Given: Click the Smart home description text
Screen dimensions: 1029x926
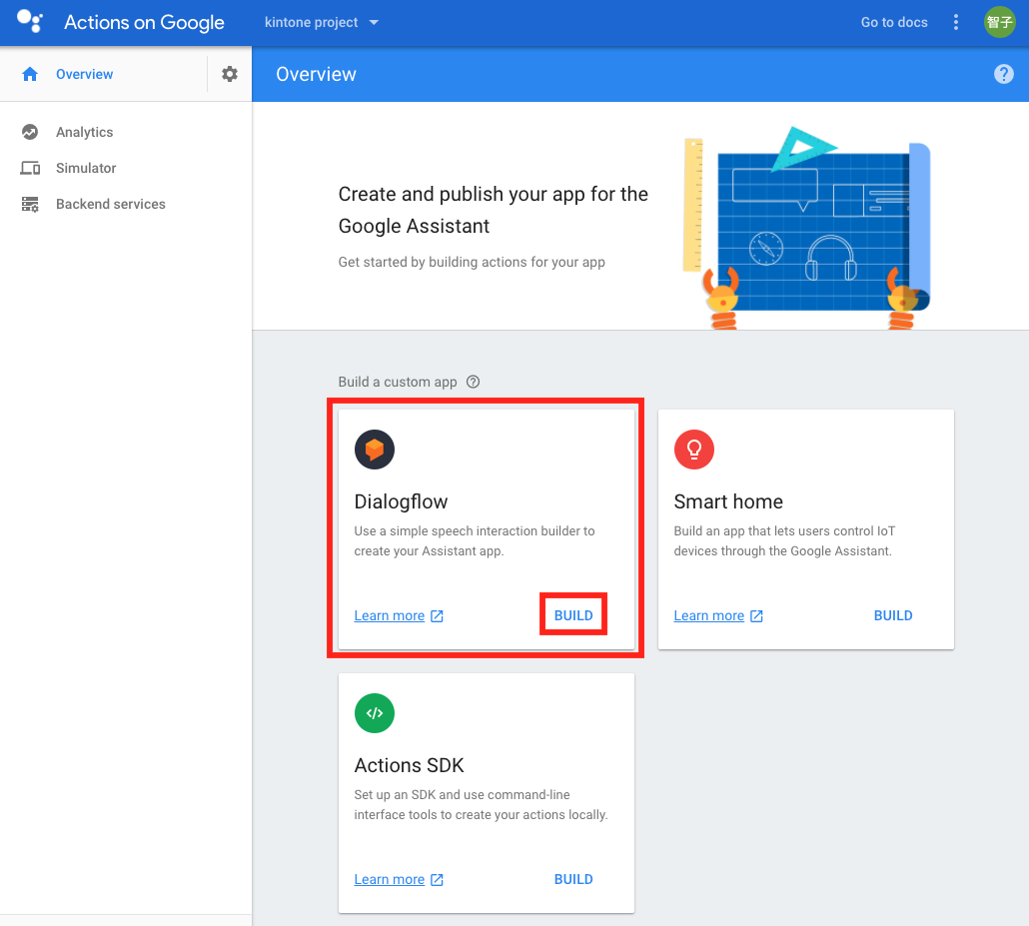Looking at the screenshot, I should coord(784,540).
